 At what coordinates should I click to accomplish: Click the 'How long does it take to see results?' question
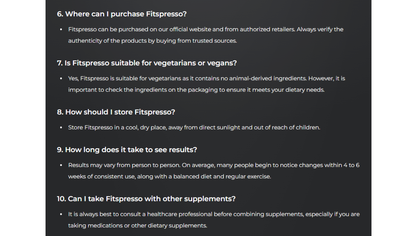(127, 150)
